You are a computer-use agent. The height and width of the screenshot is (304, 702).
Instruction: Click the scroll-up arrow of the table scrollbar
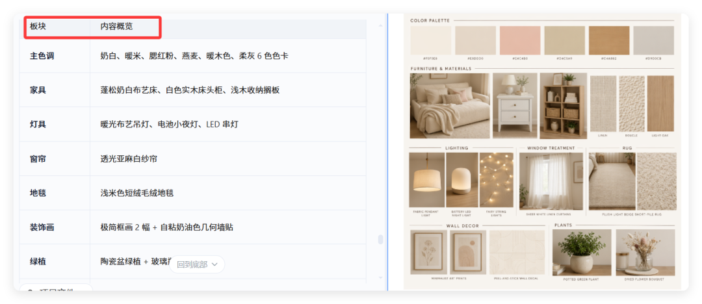380,25
